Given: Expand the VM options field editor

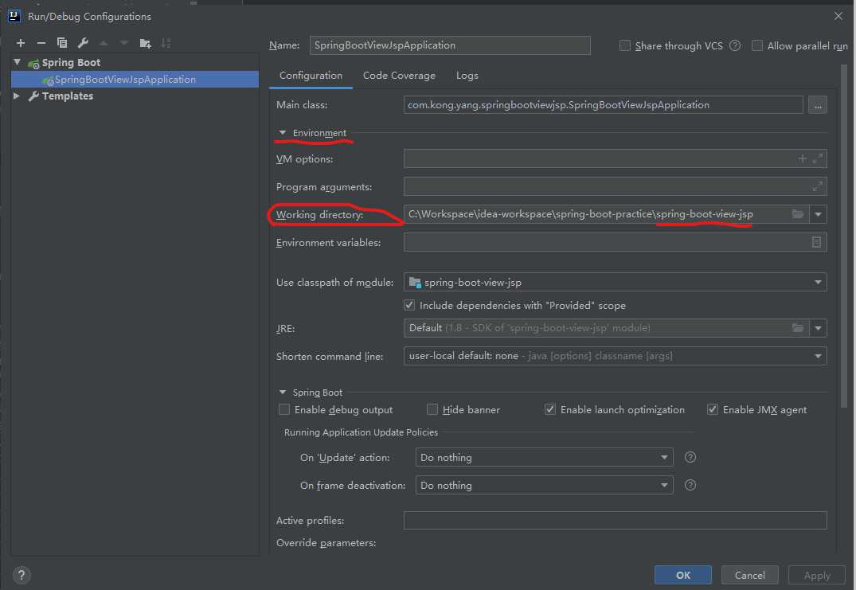Looking at the screenshot, I should click(x=817, y=158).
